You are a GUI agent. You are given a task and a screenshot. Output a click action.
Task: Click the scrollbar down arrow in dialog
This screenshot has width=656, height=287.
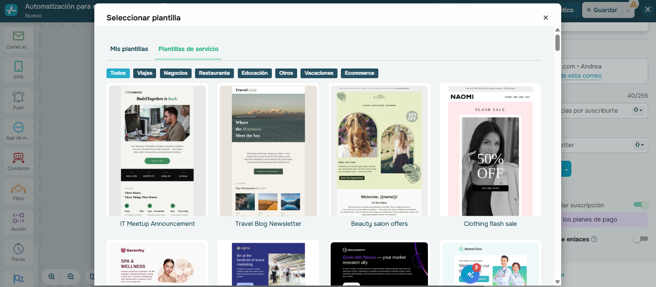pyautogui.click(x=557, y=282)
